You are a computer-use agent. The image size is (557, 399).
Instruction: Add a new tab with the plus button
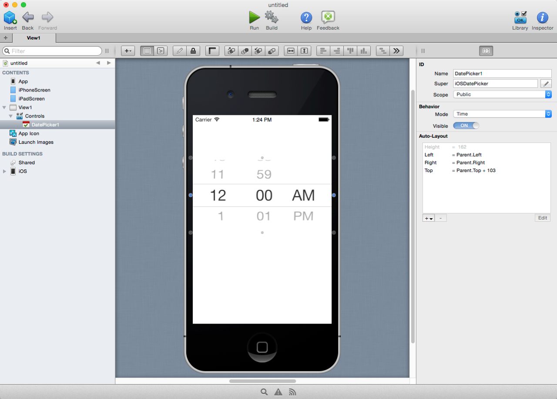coord(6,38)
